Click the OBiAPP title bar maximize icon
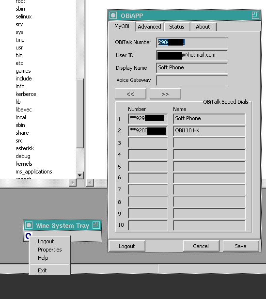Image resolution: width=266 pixels, height=299 pixels. pos(255,15)
